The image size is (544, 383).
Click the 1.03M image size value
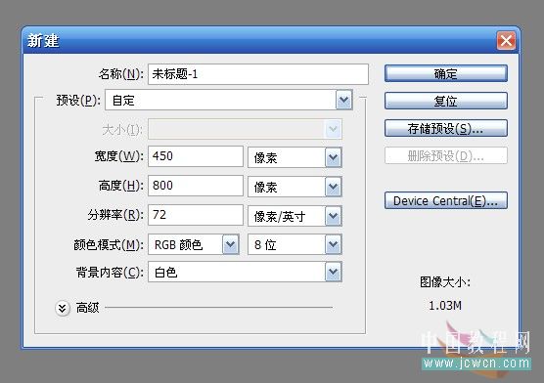pos(445,306)
